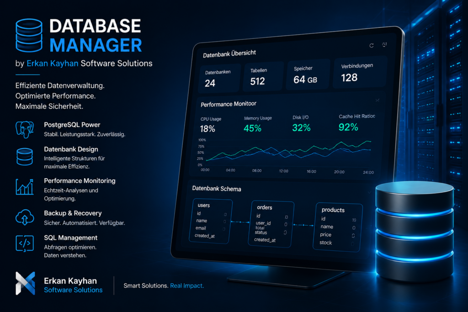Click the relation connector between users and orders
Screen dimensions: 468x312
(x=240, y=222)
